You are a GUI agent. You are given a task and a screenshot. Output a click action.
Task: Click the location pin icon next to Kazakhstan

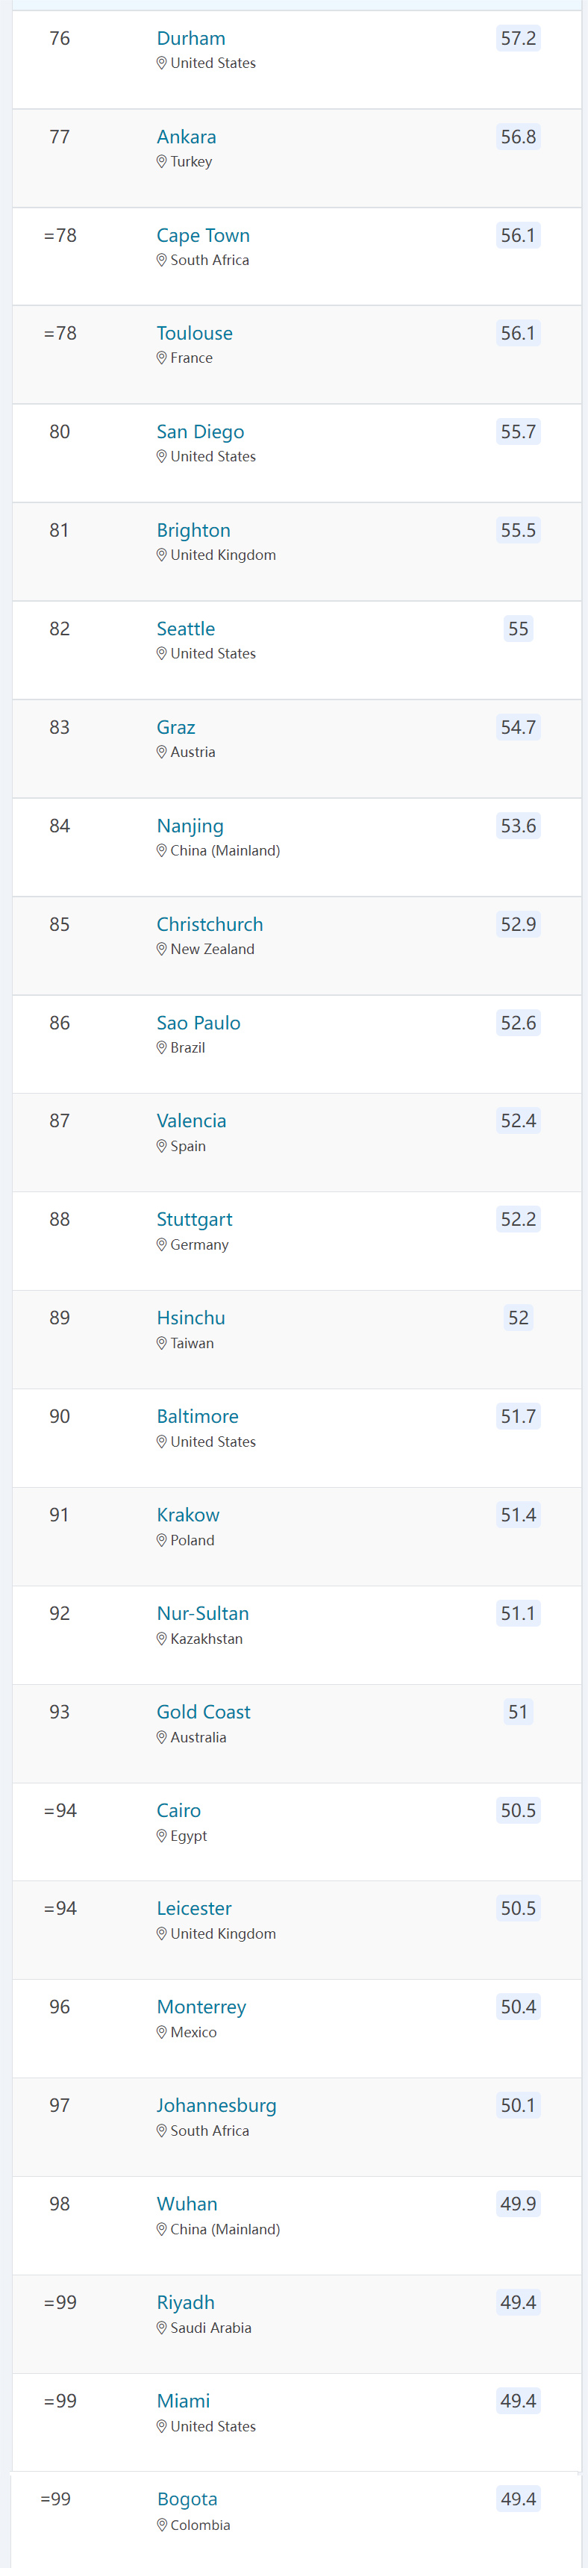(x=161, y=1638)
